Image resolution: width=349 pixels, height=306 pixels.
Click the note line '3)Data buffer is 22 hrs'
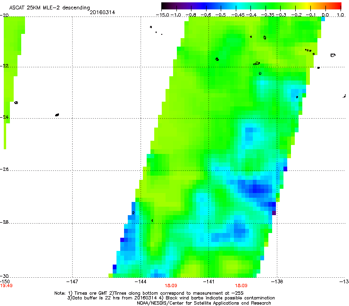pos(171,298)
